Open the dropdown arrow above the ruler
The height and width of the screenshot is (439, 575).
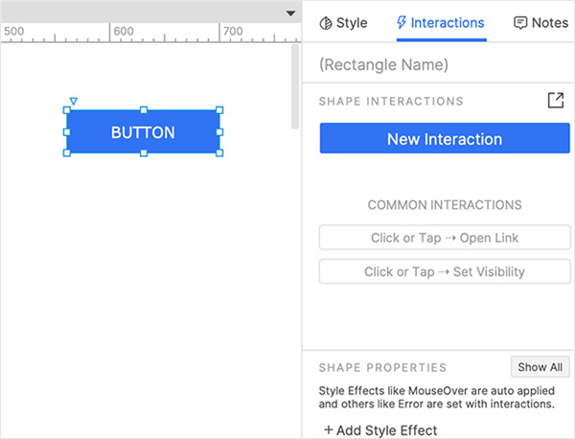click(291, 13)
